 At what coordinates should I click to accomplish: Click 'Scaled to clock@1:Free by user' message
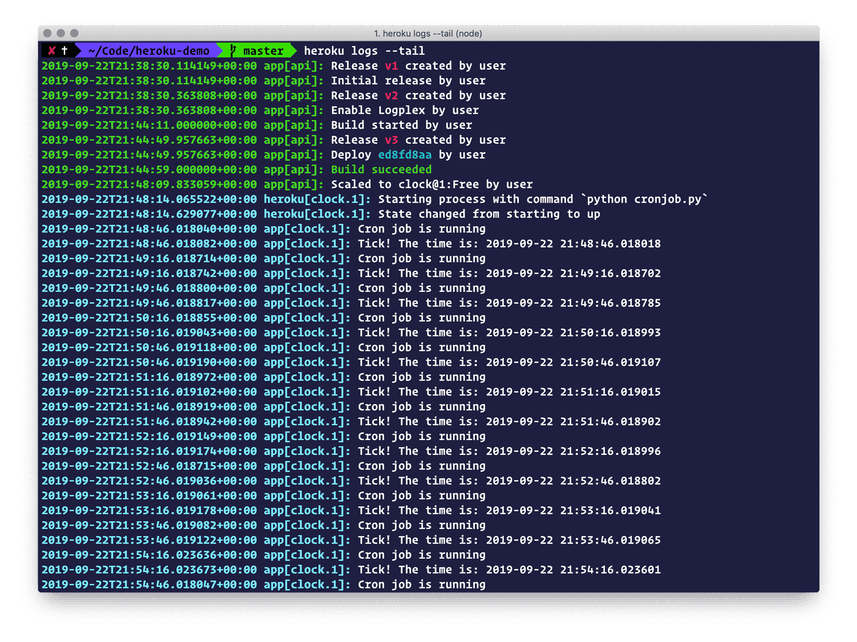click(432, 184)
